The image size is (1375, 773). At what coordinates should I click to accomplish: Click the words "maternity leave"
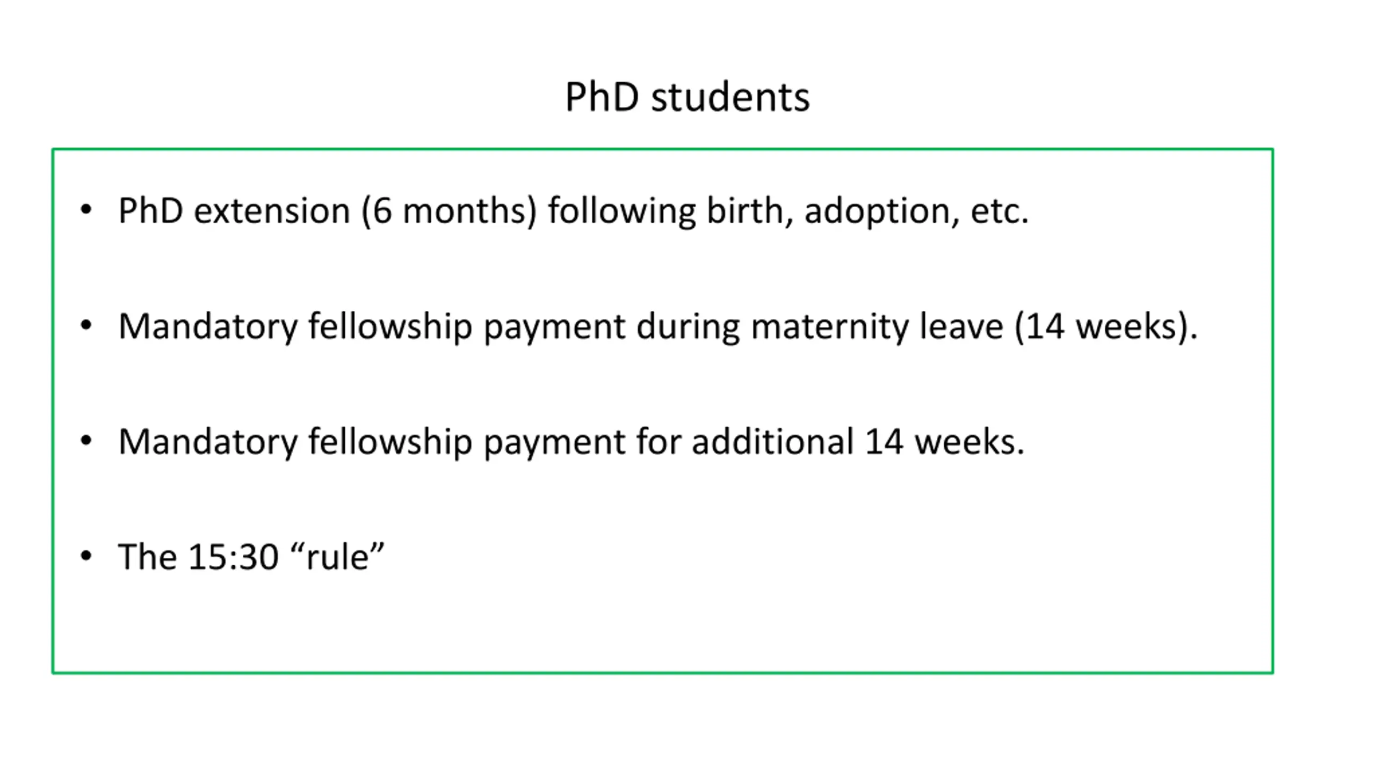pyautogui.click(x=877, y=326)
